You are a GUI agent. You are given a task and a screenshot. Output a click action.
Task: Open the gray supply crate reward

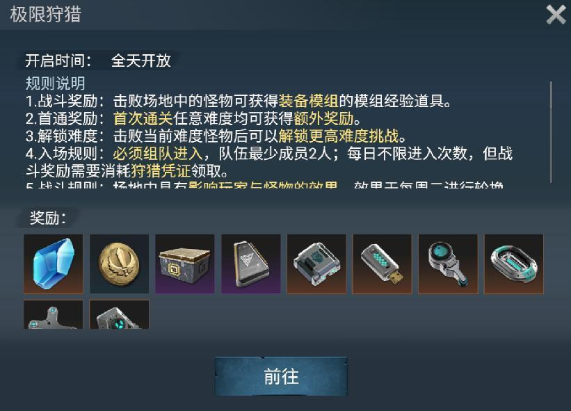[185, 264]
